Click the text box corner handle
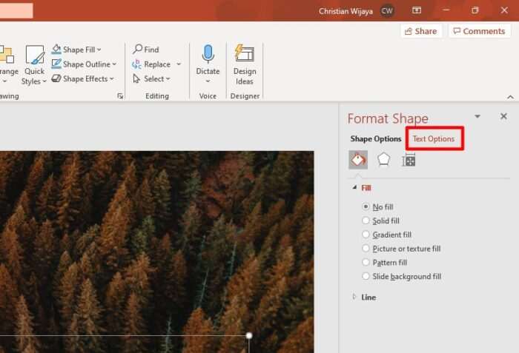Screen dimensions: 519x353 [x=249, y=336]
